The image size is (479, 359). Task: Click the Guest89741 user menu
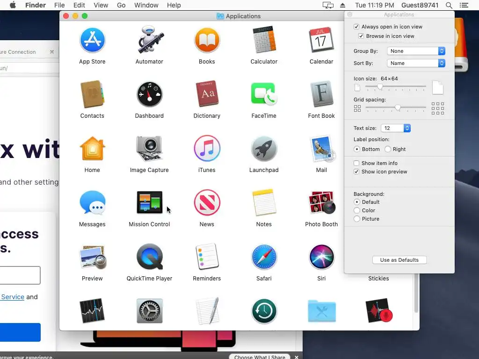[x=420, y=5]
